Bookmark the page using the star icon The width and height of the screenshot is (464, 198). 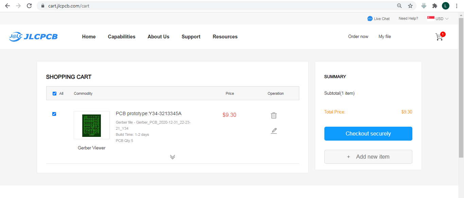410,6
